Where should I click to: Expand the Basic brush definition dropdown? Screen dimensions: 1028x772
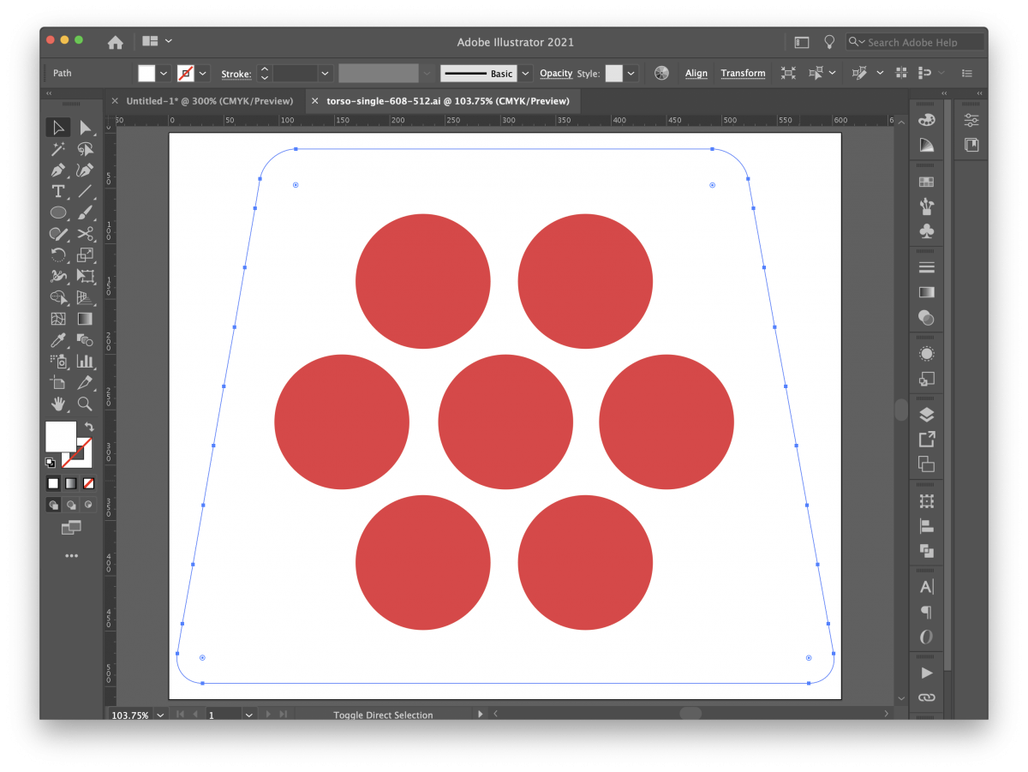point(525,74)
